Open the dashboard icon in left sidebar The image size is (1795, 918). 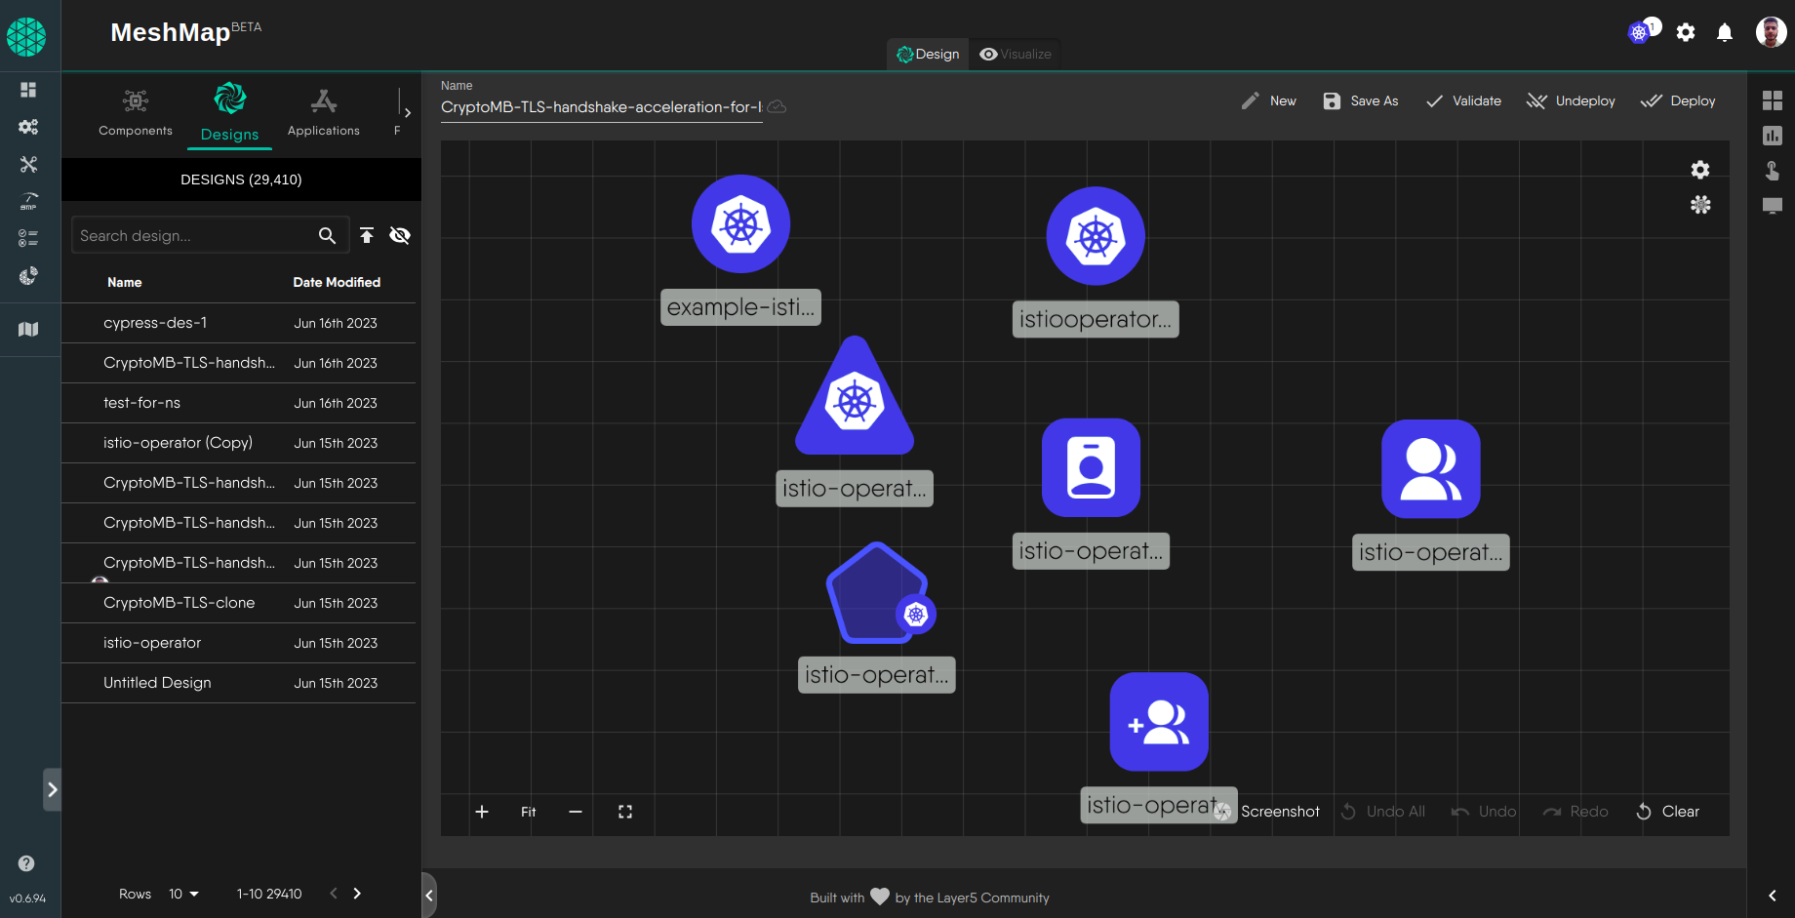pyautogui.click(x=28, y=90)
